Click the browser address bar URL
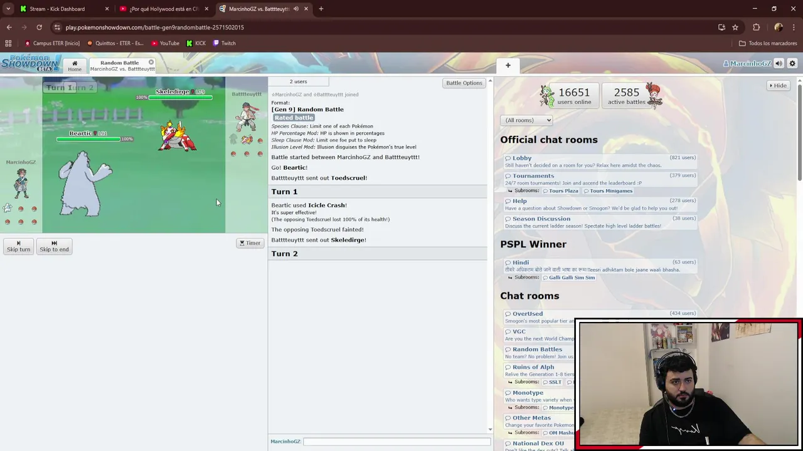The height and width of the screenshot is (451, 803). [155, 27]
